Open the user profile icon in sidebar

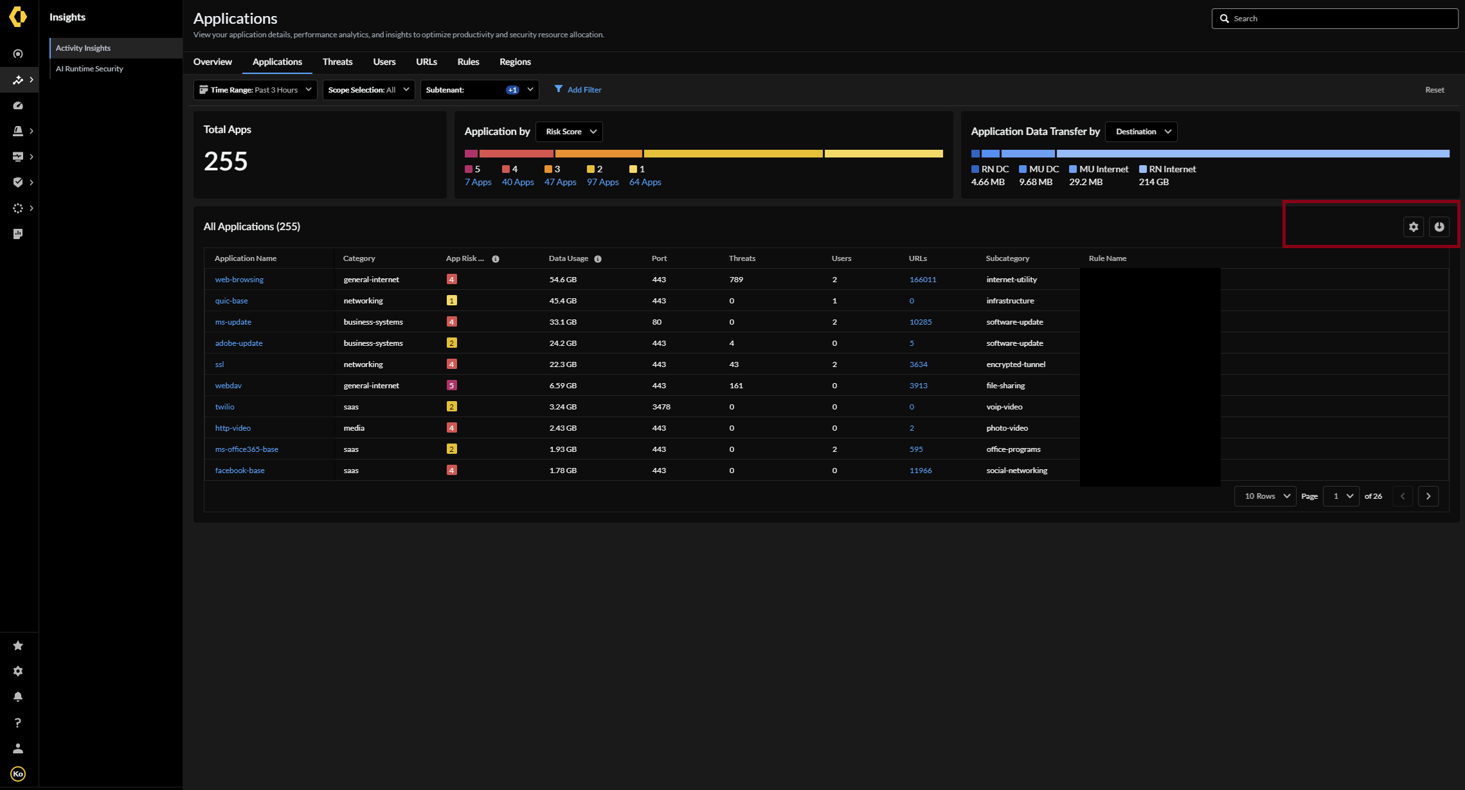[x=18, y=748]
